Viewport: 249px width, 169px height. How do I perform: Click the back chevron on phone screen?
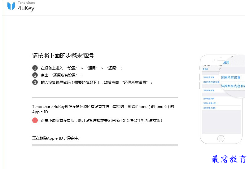point(203,69)
